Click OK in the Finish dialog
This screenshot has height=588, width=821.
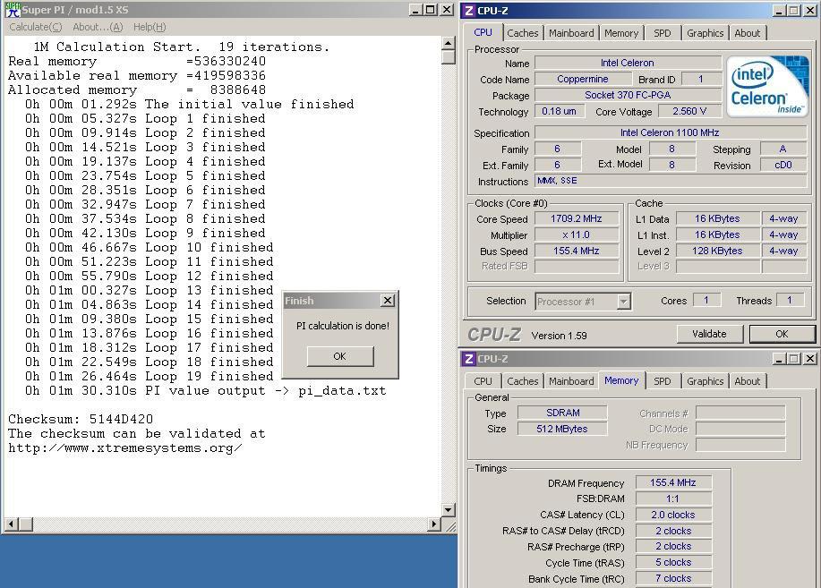click(340, 356)
